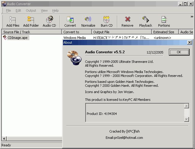Open the File menu
The width and height of the screenshot is (195, 149).
pyautogui.click(x=8, y=10)
